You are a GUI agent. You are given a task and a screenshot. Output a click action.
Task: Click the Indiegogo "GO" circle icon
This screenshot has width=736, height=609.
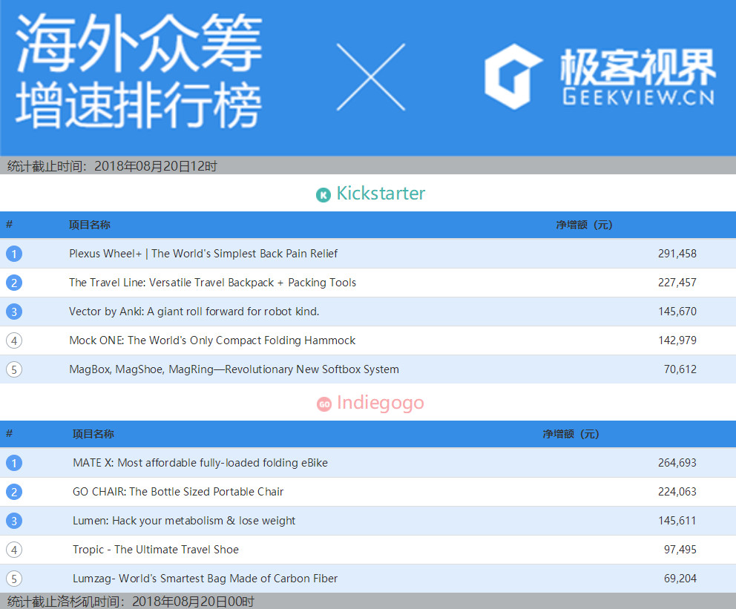[x=323, y=403]
